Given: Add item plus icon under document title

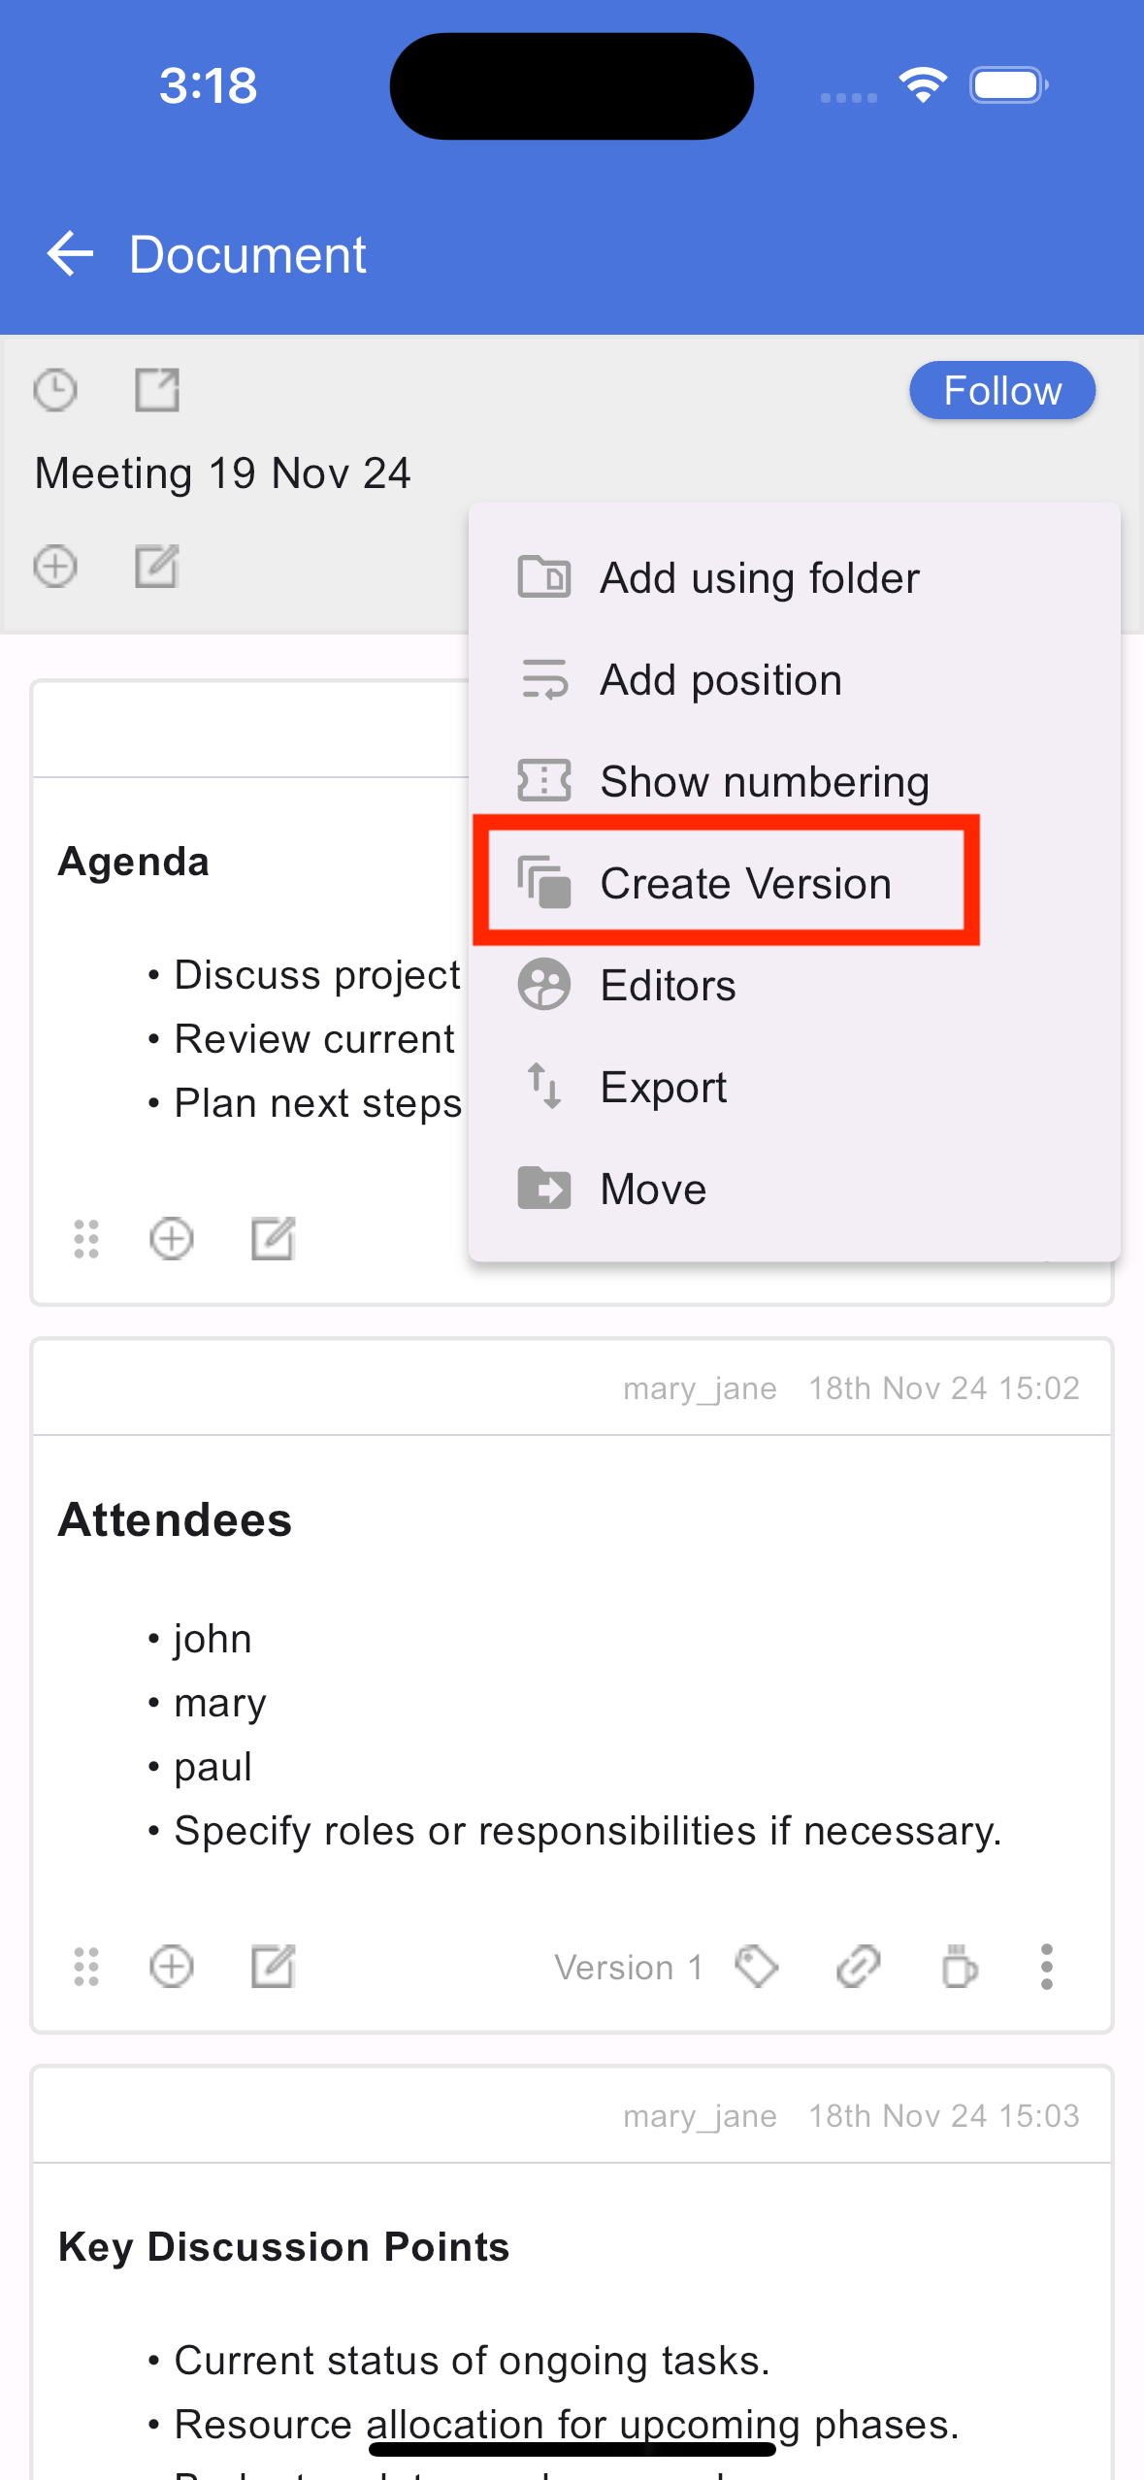Looking at the screenshot, I should (x=55, y=567).
